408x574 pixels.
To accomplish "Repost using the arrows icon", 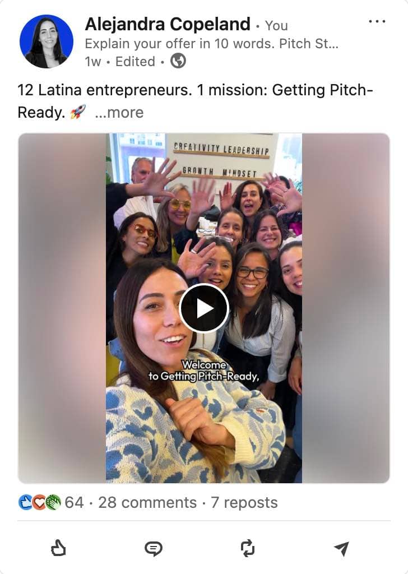I will tap(247, 548).
